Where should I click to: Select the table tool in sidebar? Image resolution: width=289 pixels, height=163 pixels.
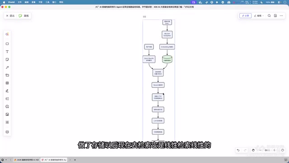pyautogui.click(x=7, y=83)
